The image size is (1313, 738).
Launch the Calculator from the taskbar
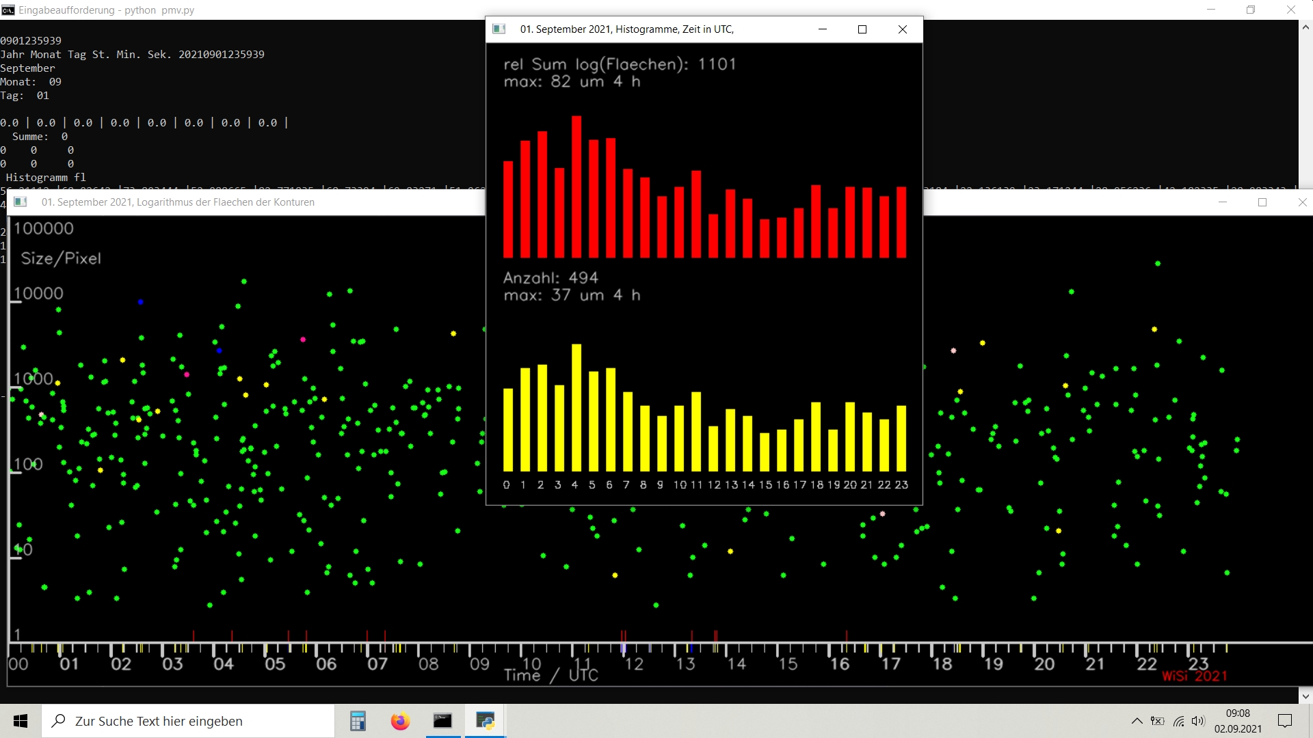(x=358, y=721)
